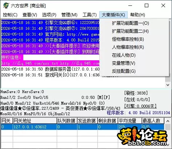This screenshot has width=172, height=149.
Task: Click the 数据库服务器 log line
Action: (x=50, y=69)
